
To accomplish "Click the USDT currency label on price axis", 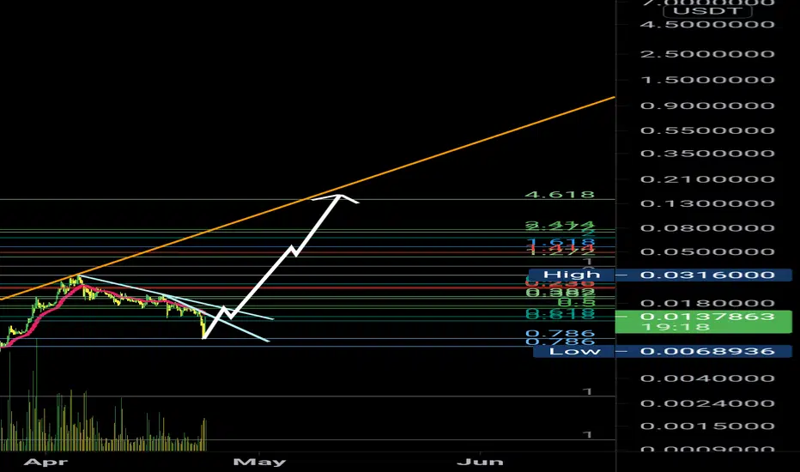I will coord(706,11).
